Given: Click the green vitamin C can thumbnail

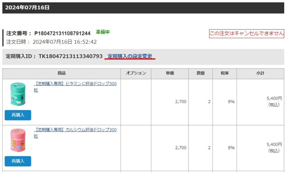Looking at the screenshot, I should coord(18,94).
